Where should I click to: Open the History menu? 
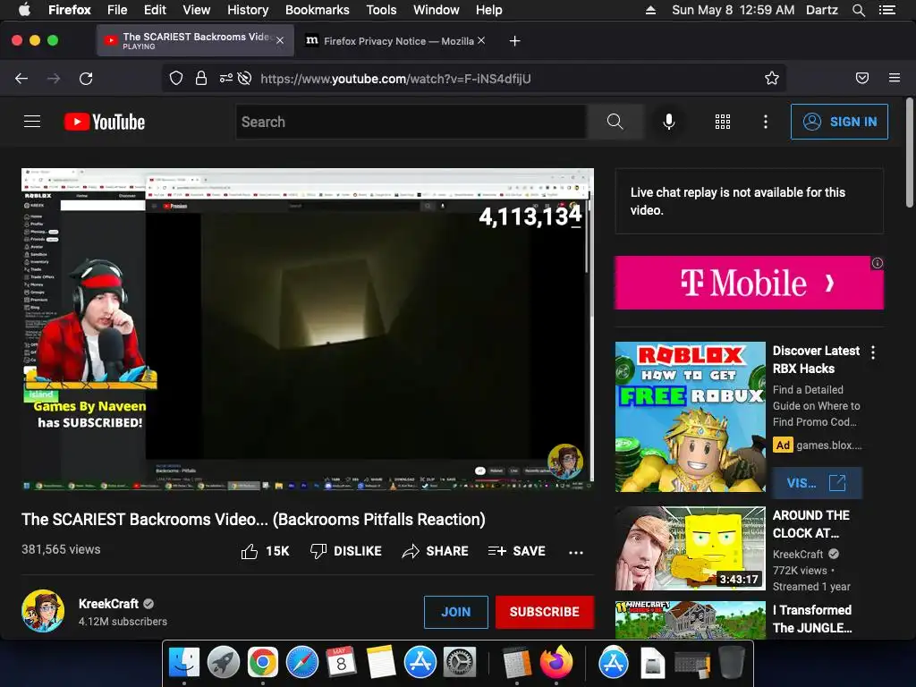click(x=248, y=10)
